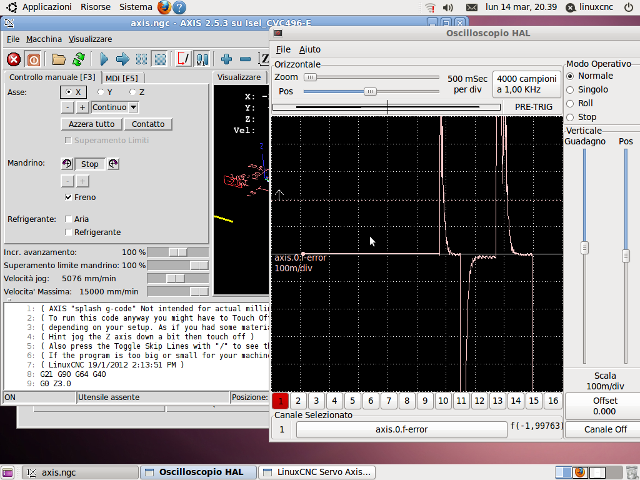
Task: Toggle the machine power icon in AXIS
Action: [x=34, y=59]
